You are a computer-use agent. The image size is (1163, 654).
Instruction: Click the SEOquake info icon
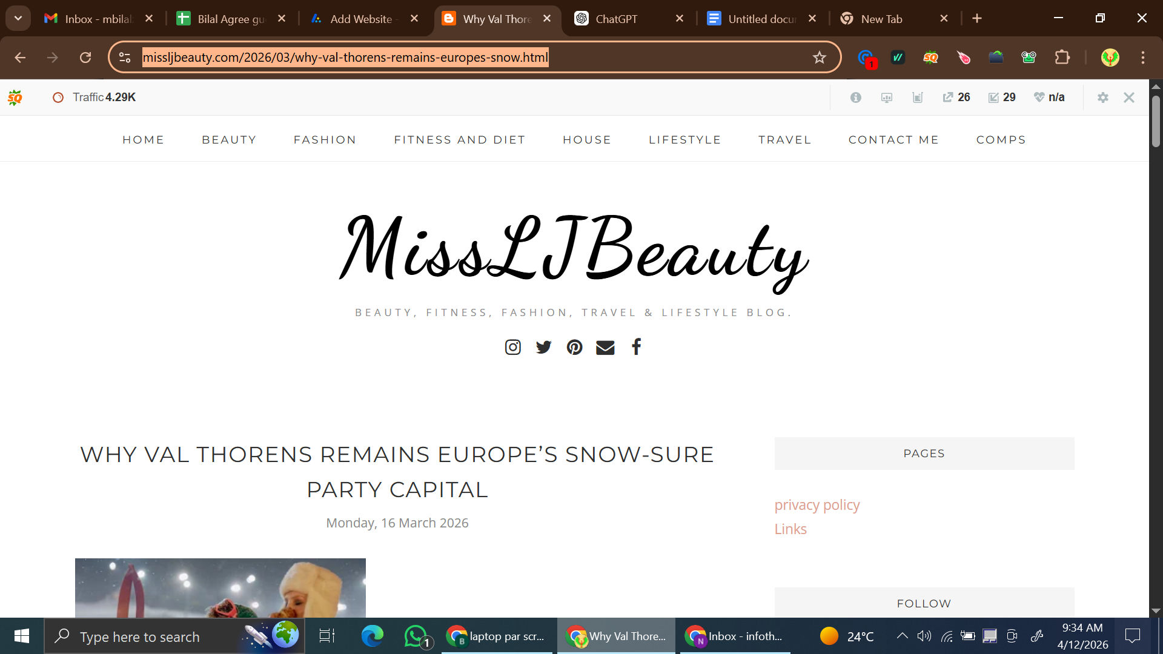[855, 97]
